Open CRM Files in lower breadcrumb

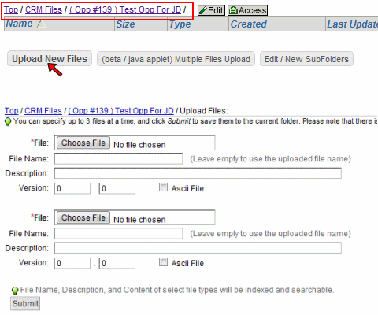pos(43,111)
